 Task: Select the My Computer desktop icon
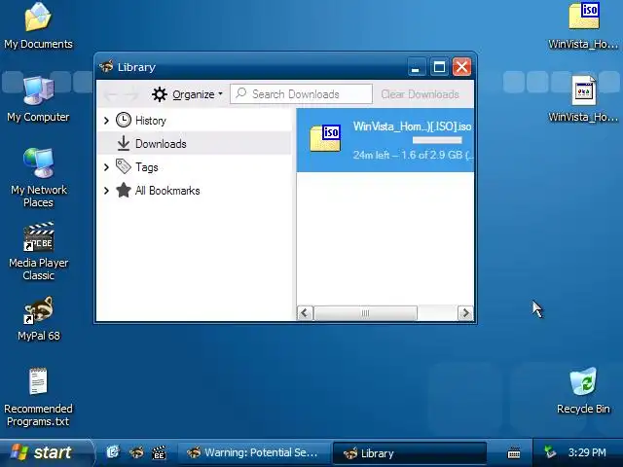[x=38, y=99]
